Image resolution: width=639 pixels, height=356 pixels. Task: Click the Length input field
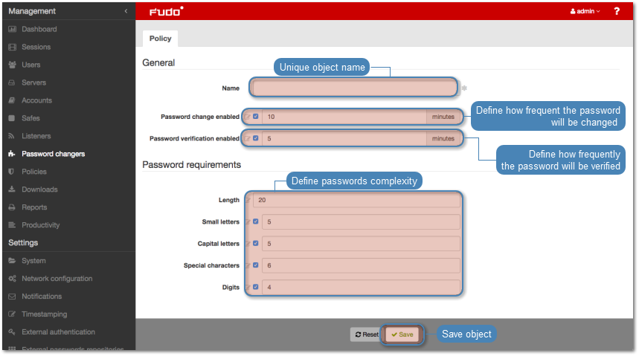pos(357,200)
